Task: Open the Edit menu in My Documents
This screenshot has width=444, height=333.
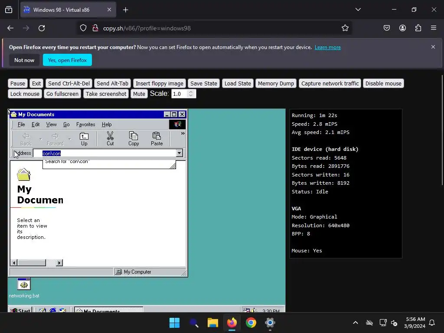Action: 36,124
